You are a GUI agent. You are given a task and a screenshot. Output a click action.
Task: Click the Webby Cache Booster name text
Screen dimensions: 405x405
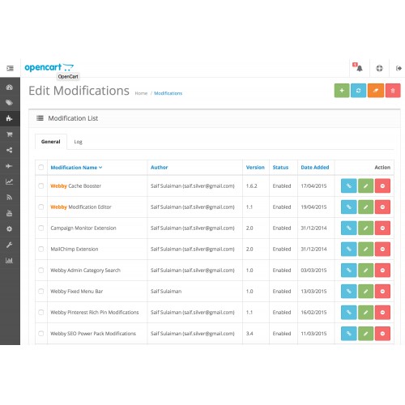pyautogui.click(x=76, y=186)
